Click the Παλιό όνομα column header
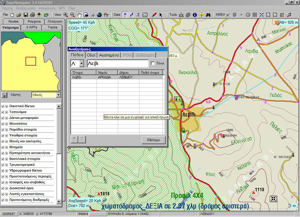 151,72
